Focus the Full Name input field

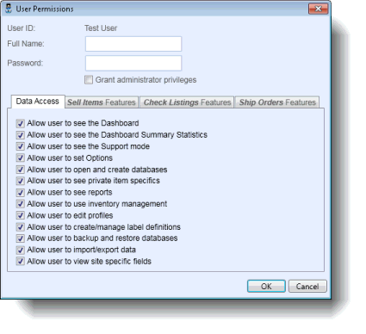coord(133,44)
